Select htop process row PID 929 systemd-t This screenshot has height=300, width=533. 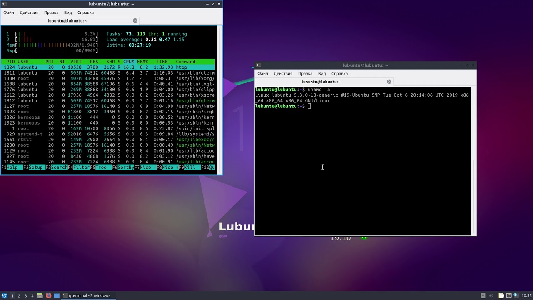click(x=108, y=134)
